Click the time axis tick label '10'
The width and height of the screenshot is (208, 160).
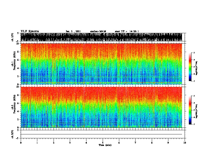[x=185, y=143]
